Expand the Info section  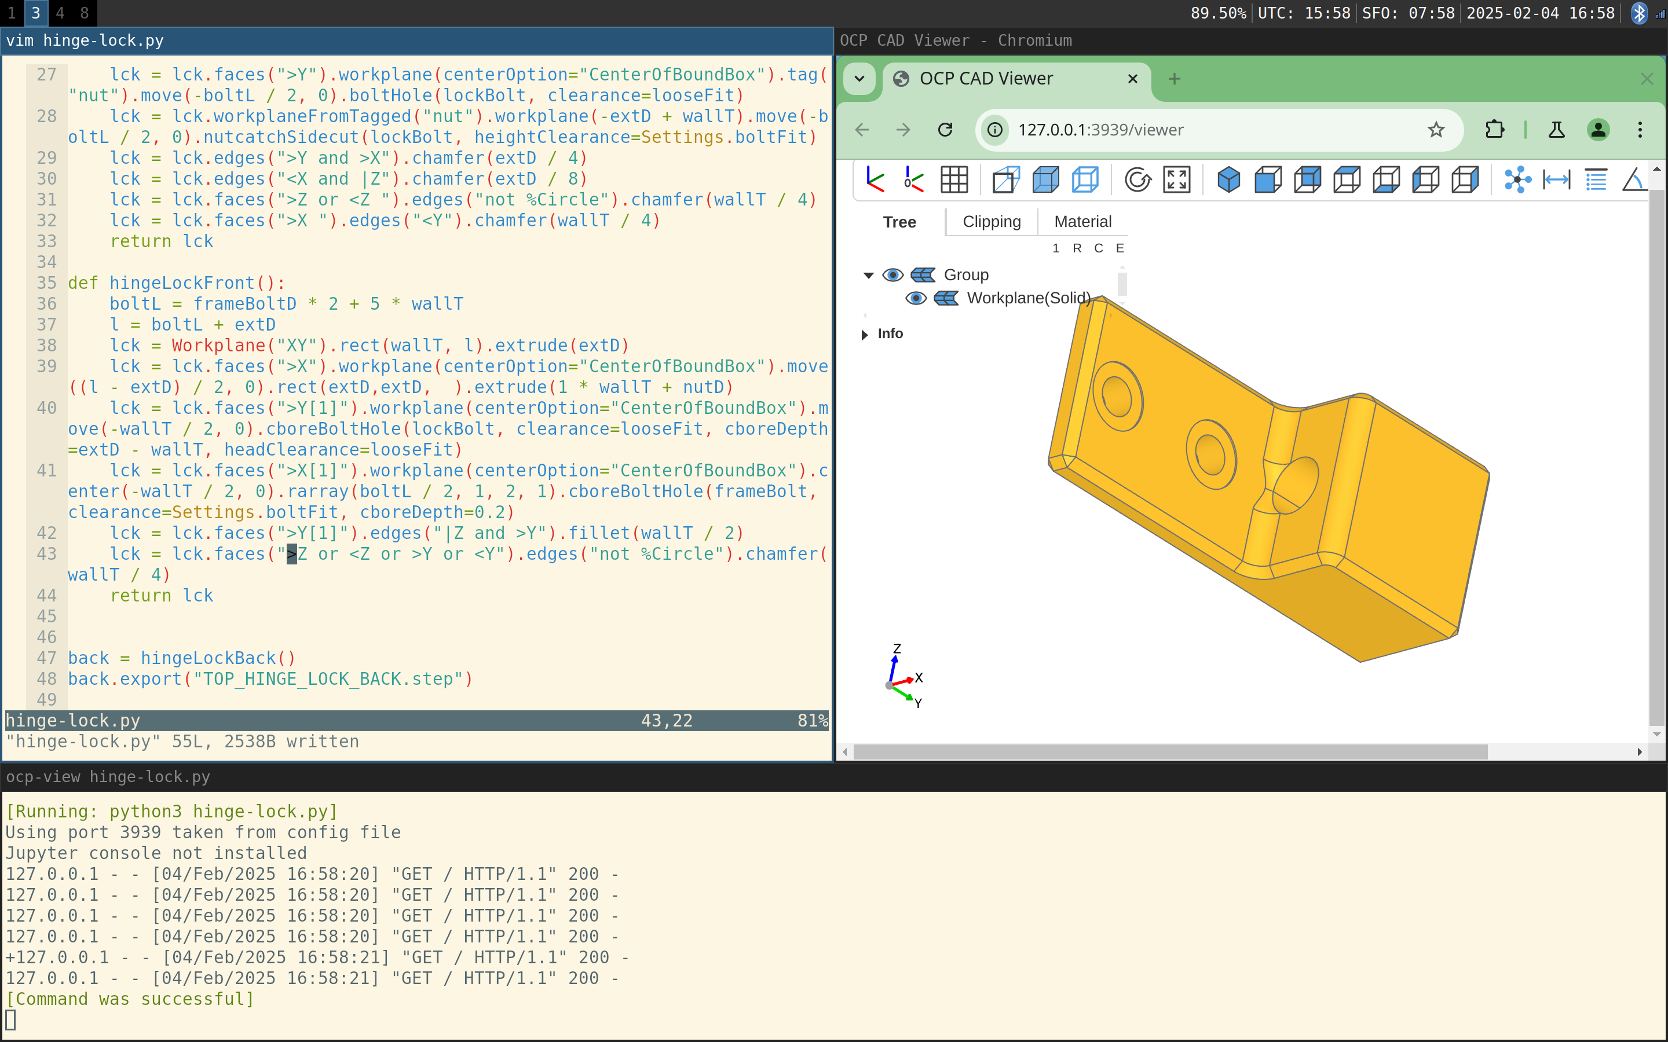(865, 334)
